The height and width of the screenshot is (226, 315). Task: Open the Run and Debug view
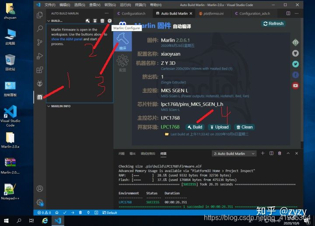[39, 56]
